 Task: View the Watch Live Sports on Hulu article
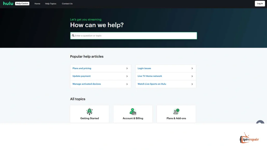(152, 84)
